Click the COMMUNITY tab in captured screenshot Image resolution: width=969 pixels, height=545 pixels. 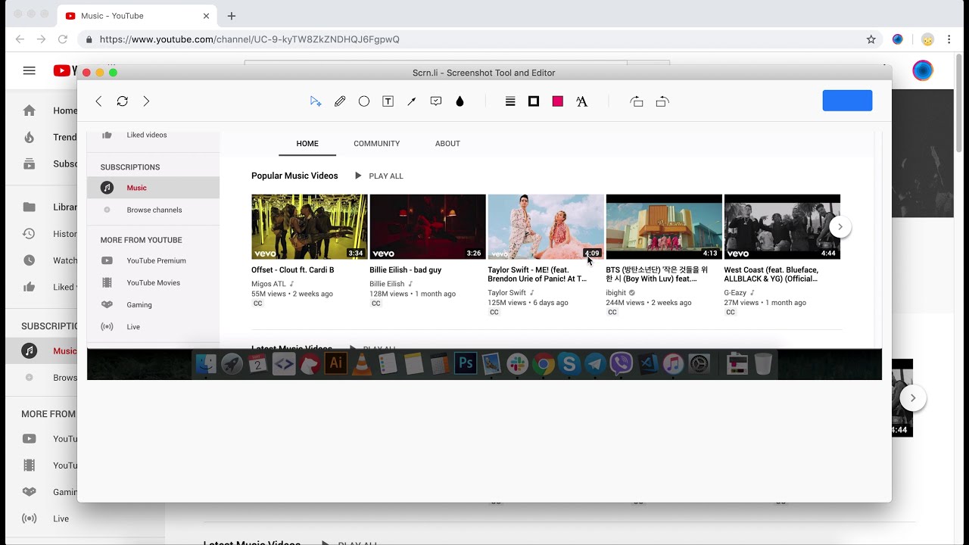click(x=376, y=143)
